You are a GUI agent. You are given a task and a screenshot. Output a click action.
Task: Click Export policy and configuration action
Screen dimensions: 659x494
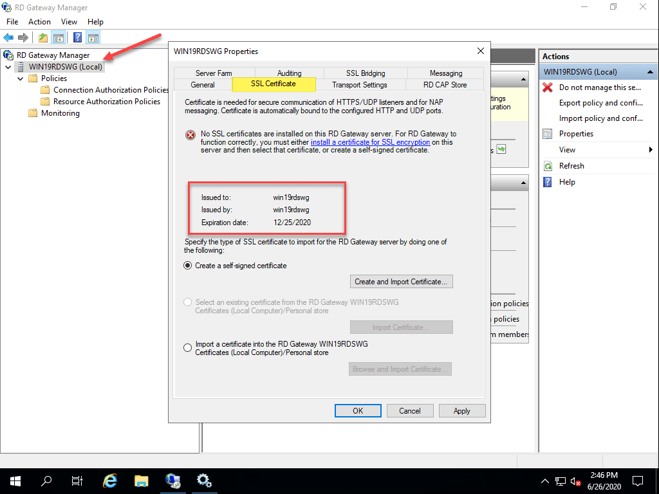(x=601, y=103)
